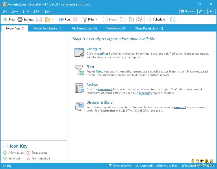Click the red Stop button in toolbar
Image resolution: width=217 pixels, height=169 pixels.
[75, 20]
